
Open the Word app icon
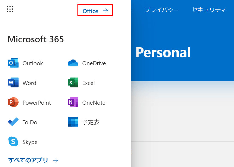[13, 82]
